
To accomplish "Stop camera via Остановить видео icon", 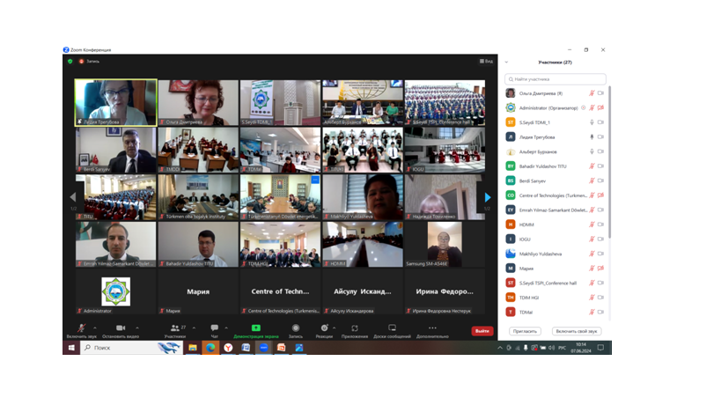I will pos(121,328).
